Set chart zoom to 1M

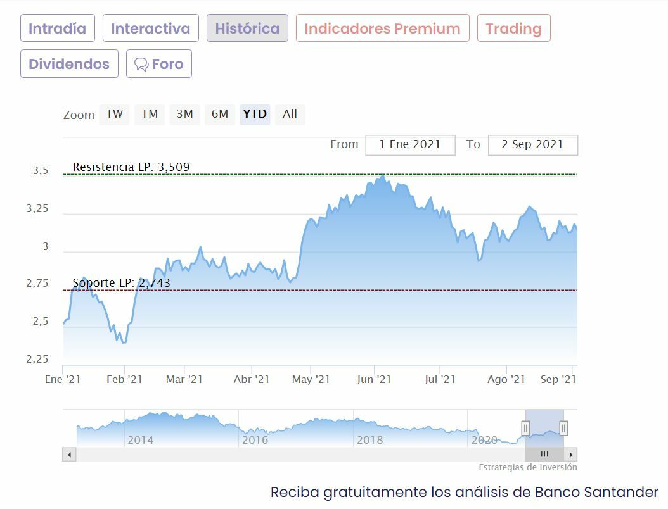point(150,114)
